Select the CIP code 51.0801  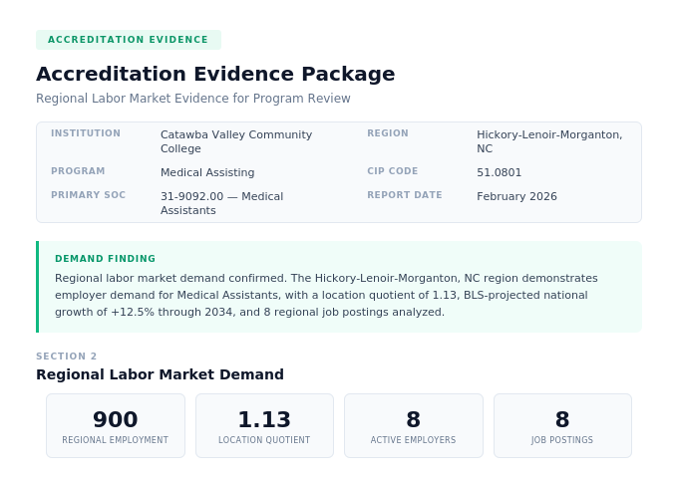[x=499, y=172]
